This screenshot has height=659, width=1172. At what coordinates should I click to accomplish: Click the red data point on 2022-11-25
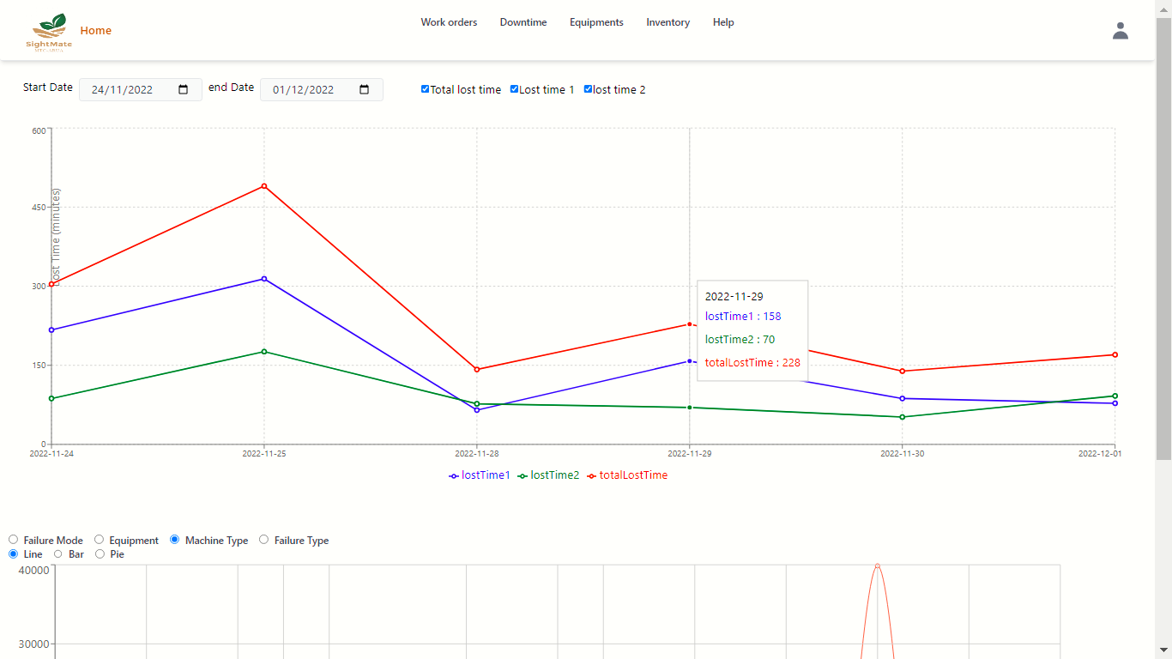click(x=264, y=186)
